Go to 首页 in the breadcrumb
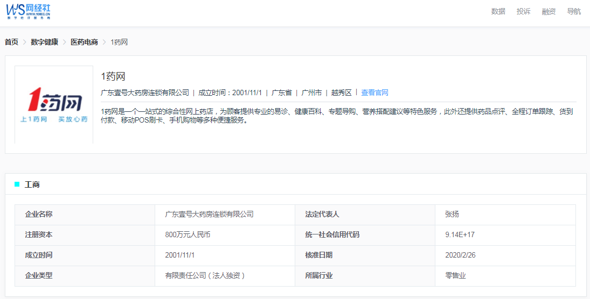 pos(11,42)
